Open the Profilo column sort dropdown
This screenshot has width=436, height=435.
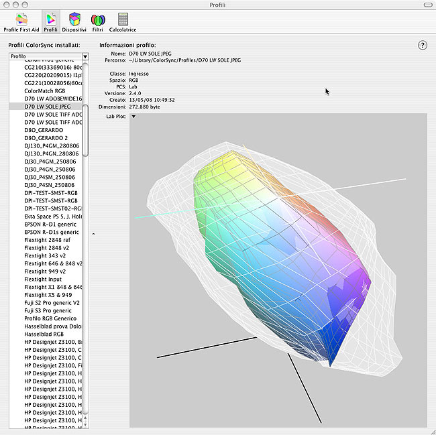click(x=85, y=56)
